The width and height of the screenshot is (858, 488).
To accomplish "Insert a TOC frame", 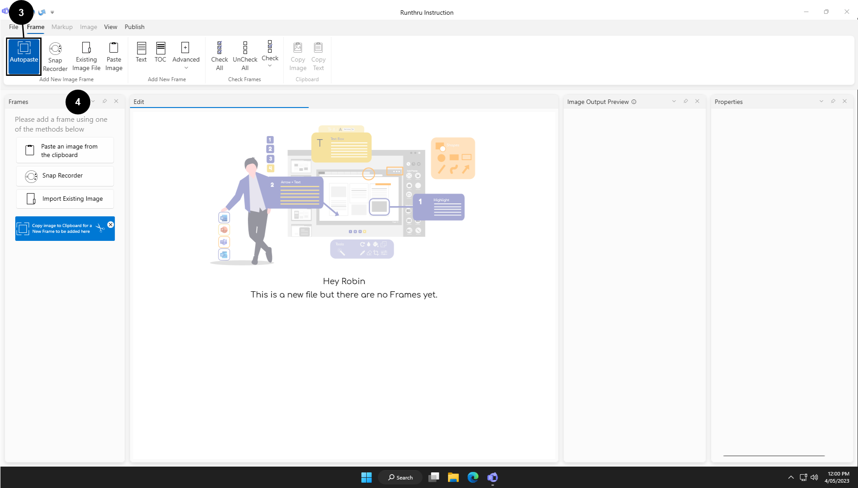I will coord(160,52).
